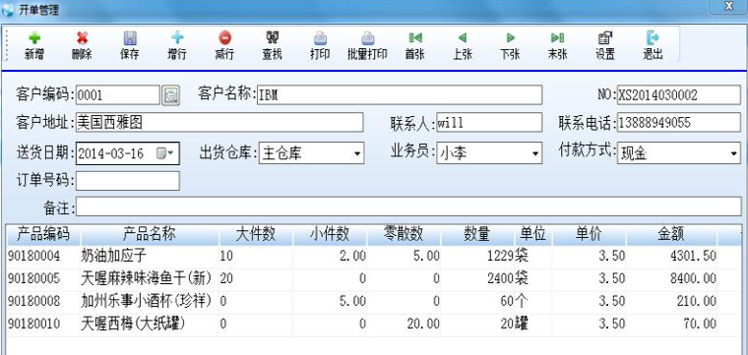Go to 首张 (first record) icon
The width and height of the screenshot is (748, 355).
[414, 38]
